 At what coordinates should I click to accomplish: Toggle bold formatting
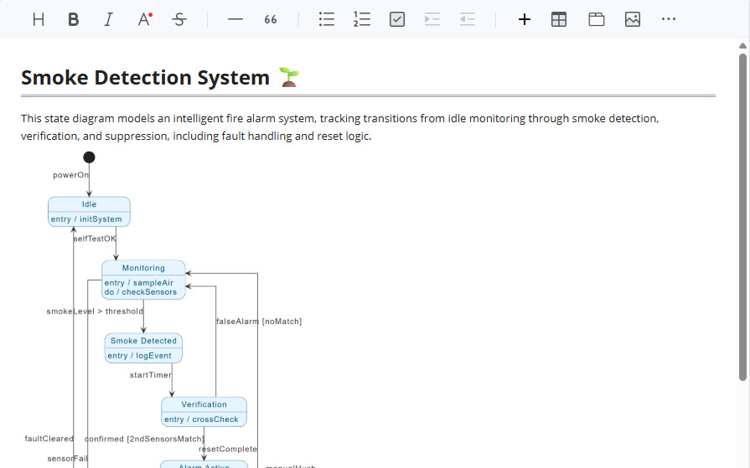click(x=73, y=19)
